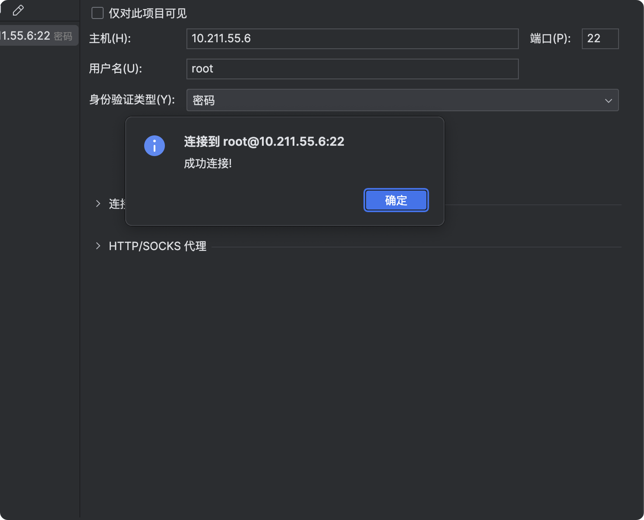The width and height of the screenshot is (644, 520).
Task: Expand the HTTP/SOCKS 代理 section chevron
Action: pyautogui.click(x=98, y=246)
